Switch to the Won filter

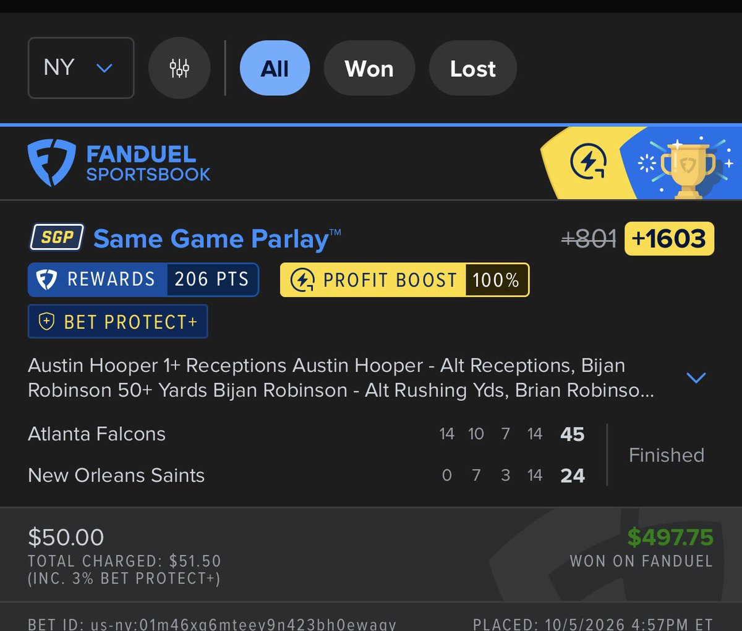point(369,68)
